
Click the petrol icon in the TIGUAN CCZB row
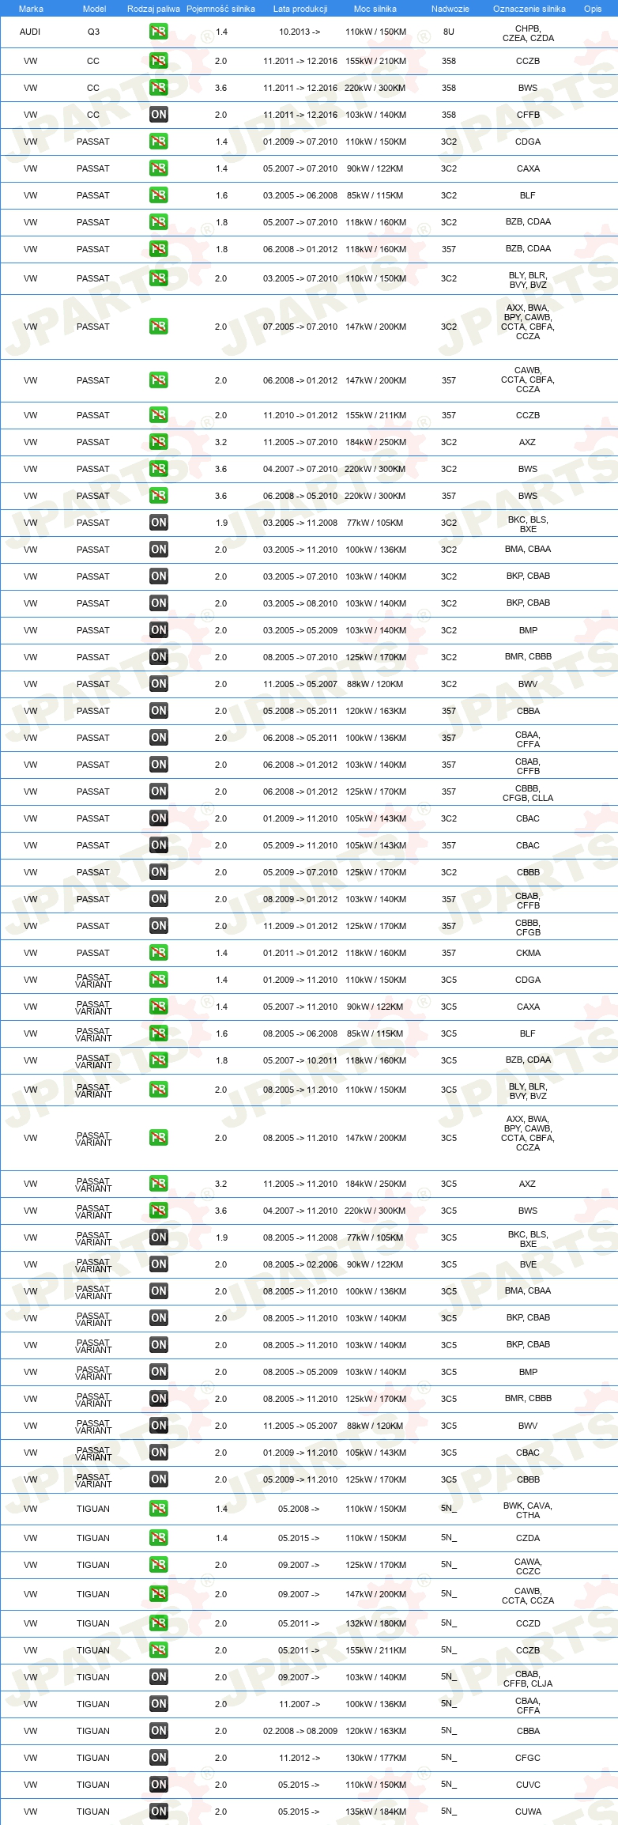[x=159, y=1650]
